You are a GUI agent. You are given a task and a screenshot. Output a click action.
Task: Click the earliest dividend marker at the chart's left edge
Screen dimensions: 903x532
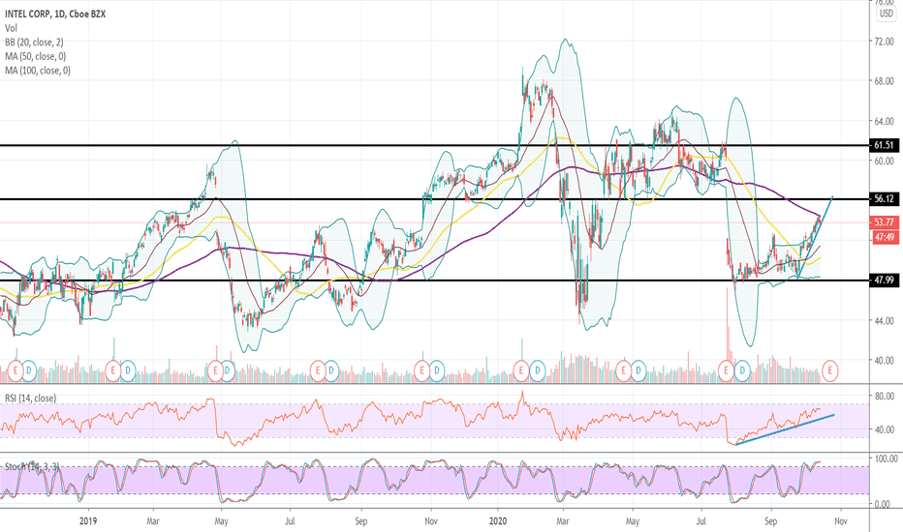[29, 371]
